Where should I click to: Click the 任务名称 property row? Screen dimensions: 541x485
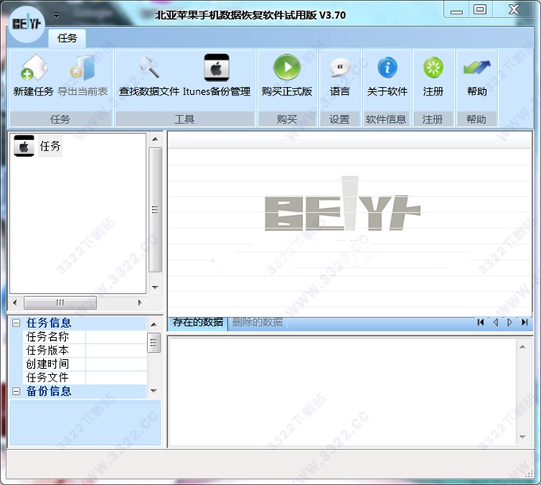(85, 337)
